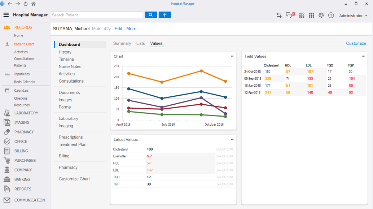Click the Edit patient link
Viewport: 373px width, 209px height.
[118, 29]
